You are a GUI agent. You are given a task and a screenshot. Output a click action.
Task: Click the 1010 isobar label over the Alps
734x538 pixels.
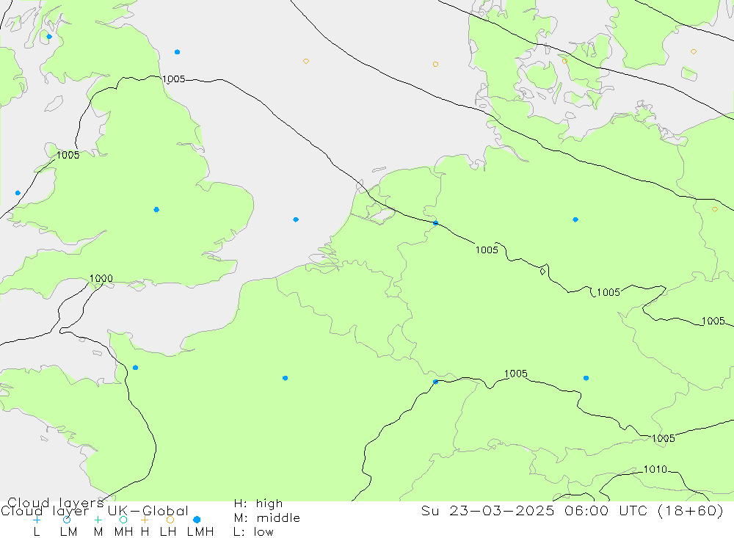coord(655,469)
